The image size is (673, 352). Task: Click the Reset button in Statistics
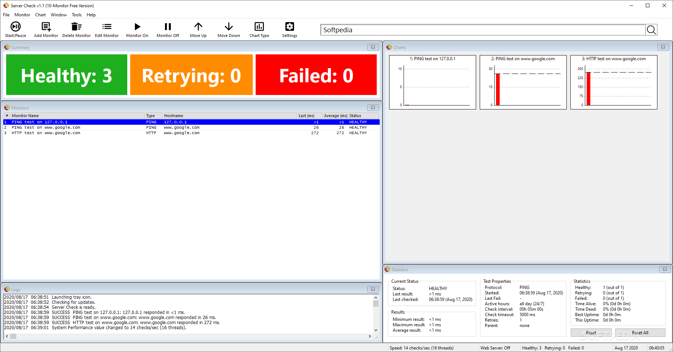tap(590, 332)
